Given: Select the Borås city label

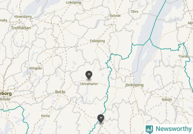Looking at the screenshot, I should (x=60, y=92).
